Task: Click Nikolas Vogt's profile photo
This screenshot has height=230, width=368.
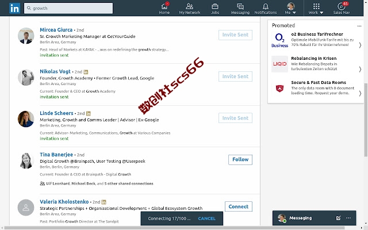Action: click(x=26, y=77)
